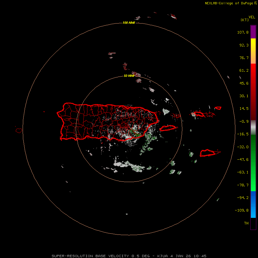
Task: Click the -16.5 velocity label
Action: coord(243,134)
